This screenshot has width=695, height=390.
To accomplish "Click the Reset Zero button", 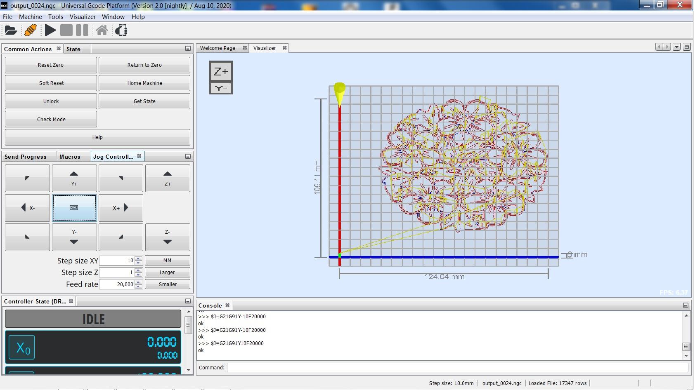I will [x=51, y=65].
